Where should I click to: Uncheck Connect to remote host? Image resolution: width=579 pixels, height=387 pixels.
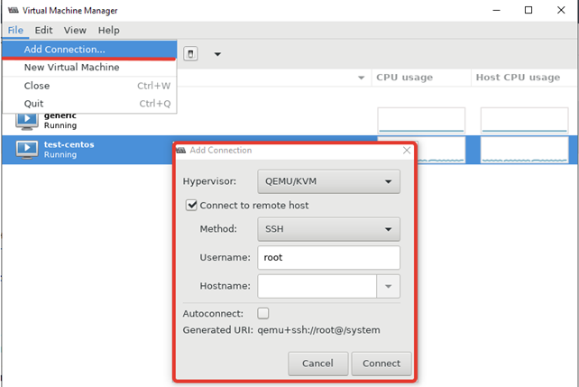[191, 205]
